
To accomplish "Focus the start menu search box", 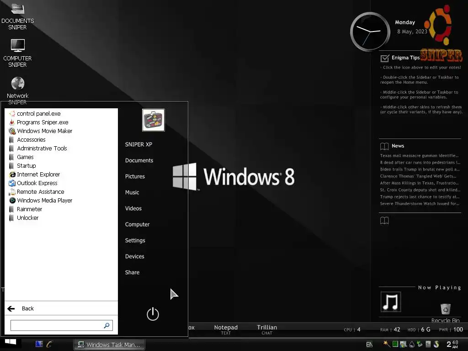I will 62,325.
